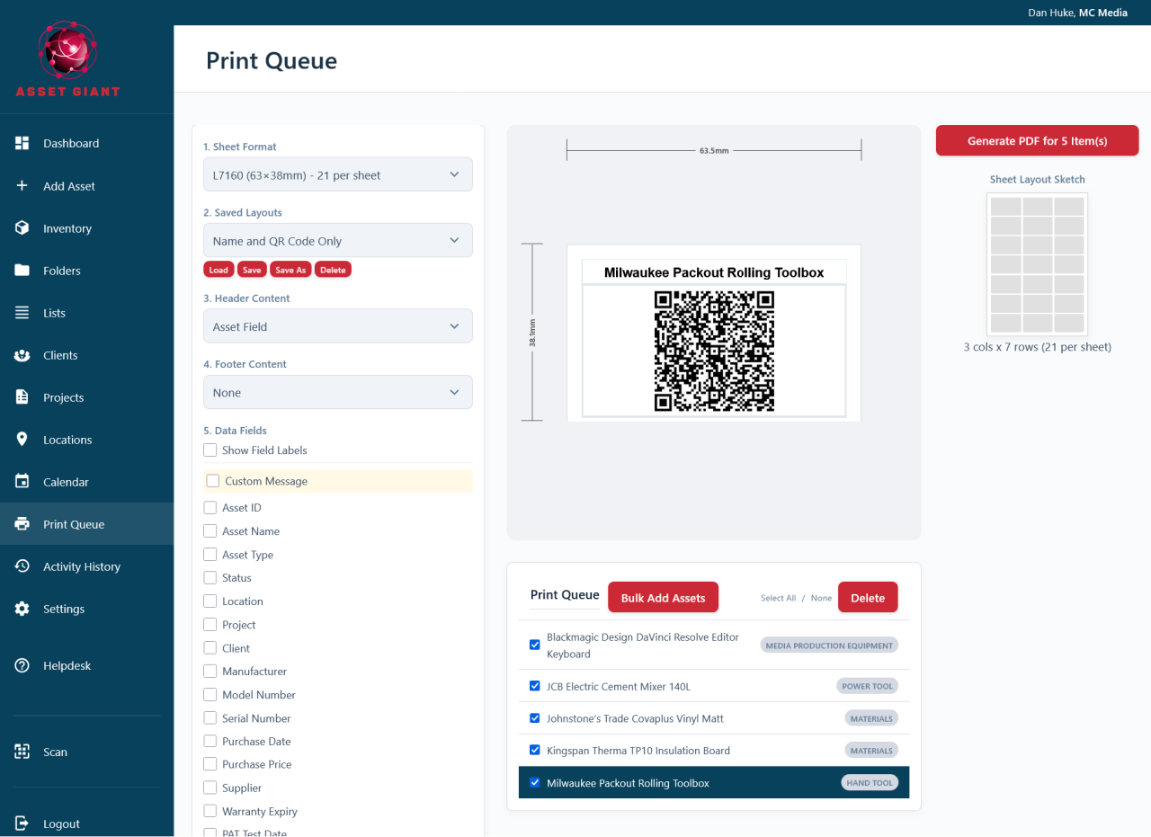Screen dimensions: 1151x837
Task: Click the Sheet Layout Sketch thumbnail
Action: tap(1037, 264)
